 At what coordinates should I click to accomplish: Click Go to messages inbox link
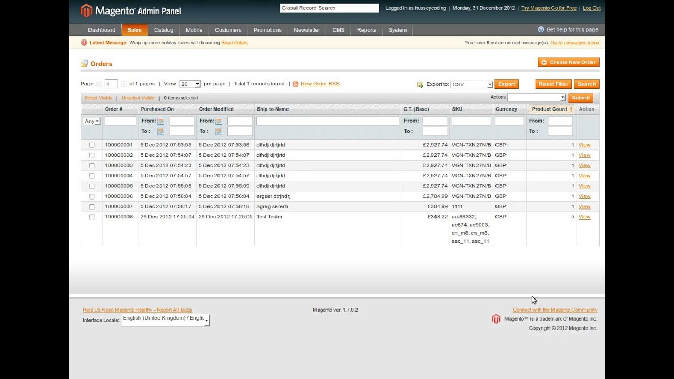point(575,43)
